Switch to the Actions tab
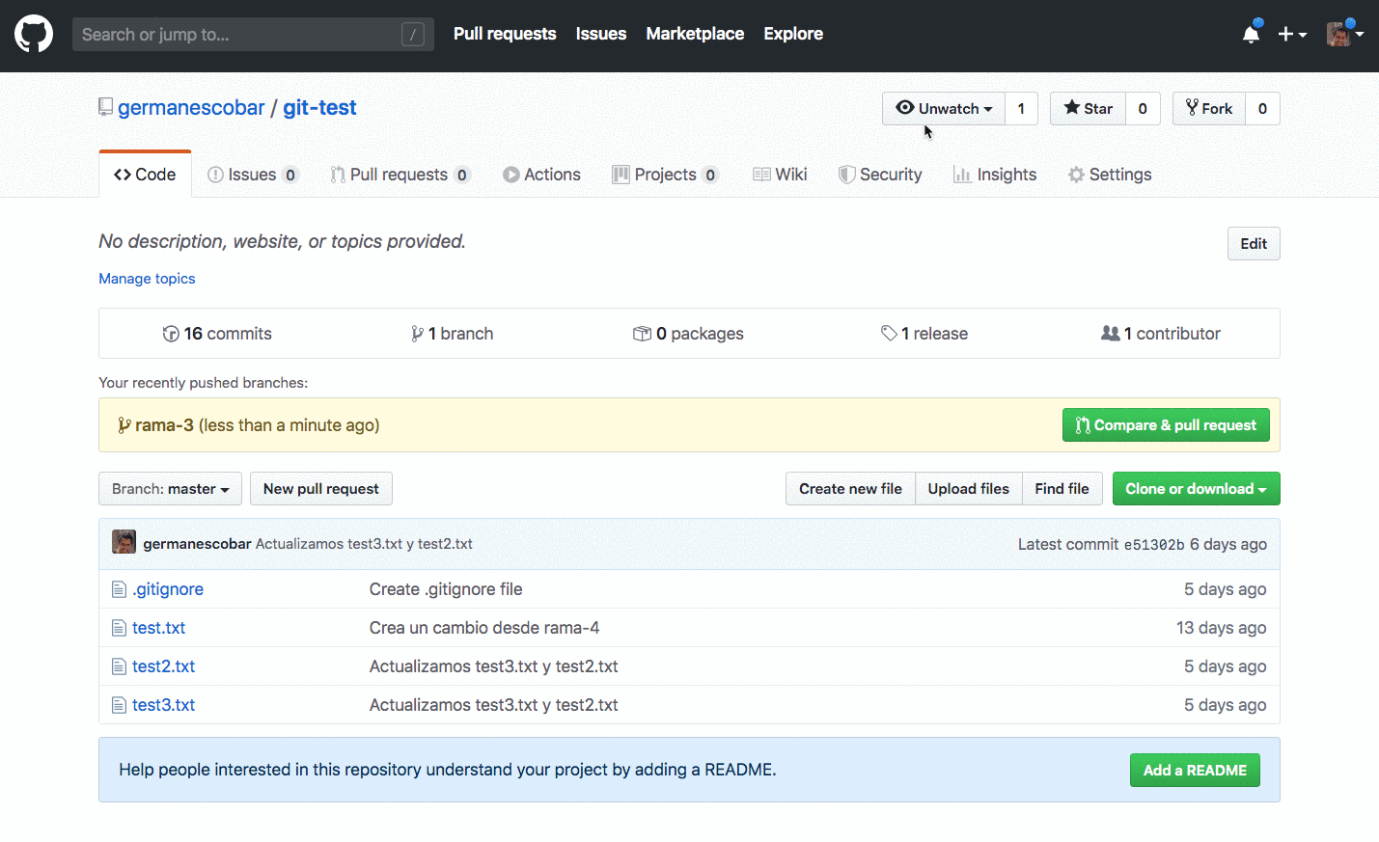Image resolution: width=1379 pixels, height=842 pixels. [x=541, y=175]
